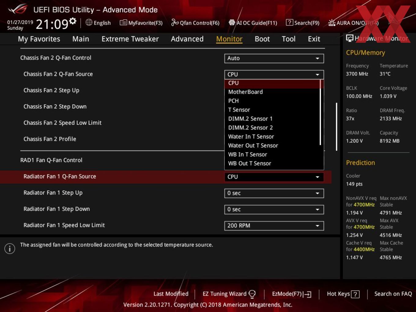Select Radiator Fan 1 Step Up label
The height and width of the screenshot is (312, 416).
[53, 193]
